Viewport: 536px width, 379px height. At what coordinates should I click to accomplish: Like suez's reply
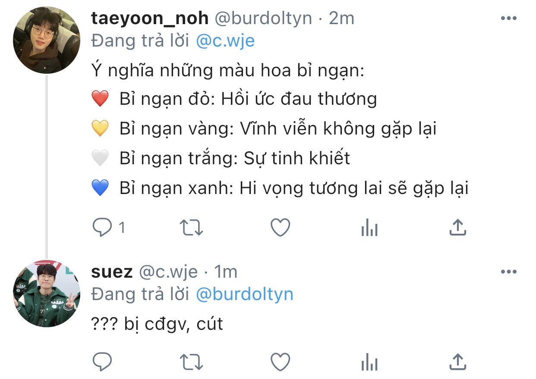(280, 362)
